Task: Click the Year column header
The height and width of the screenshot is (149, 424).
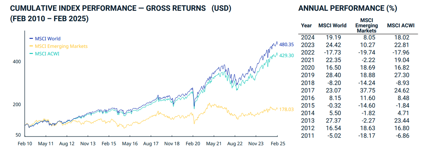Action: (306, 26)
